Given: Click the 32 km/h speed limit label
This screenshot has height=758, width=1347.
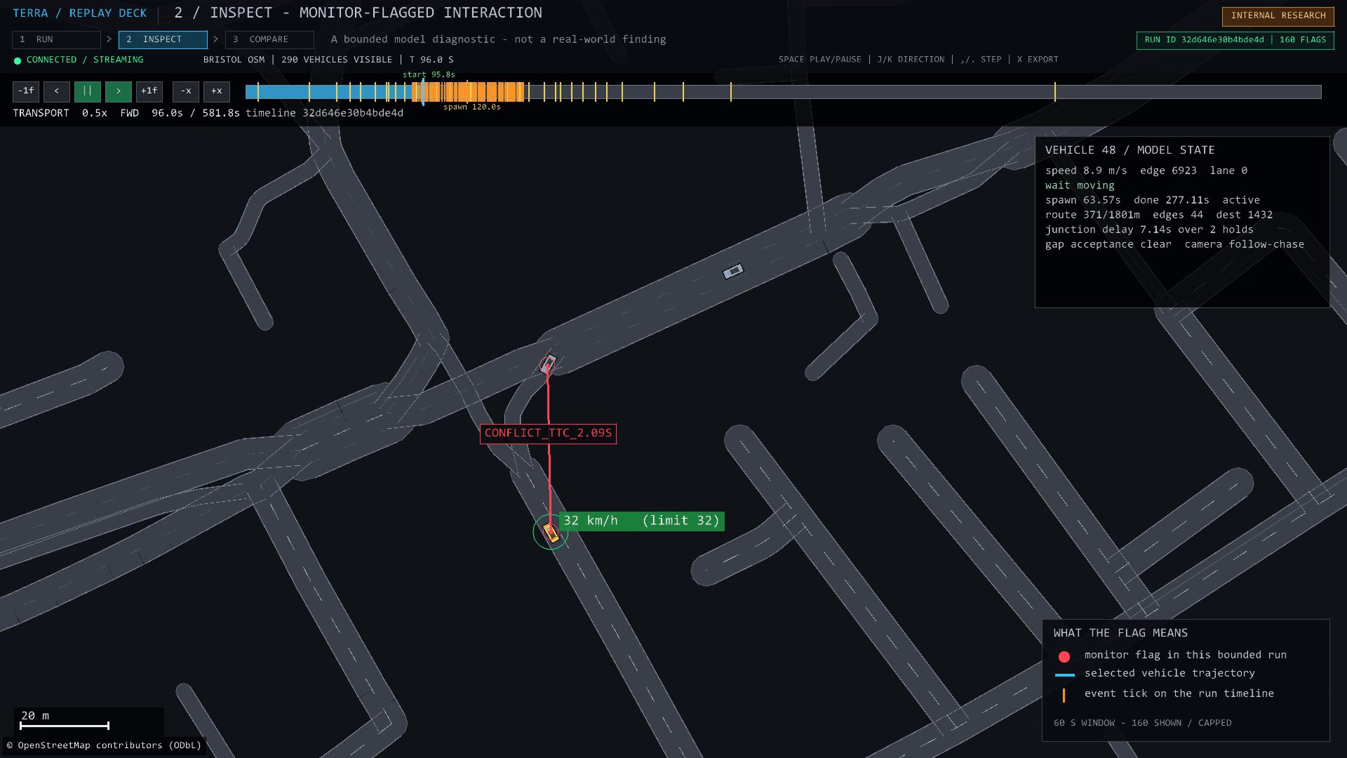Looking at the screenshot, I should tap(641, 521).
